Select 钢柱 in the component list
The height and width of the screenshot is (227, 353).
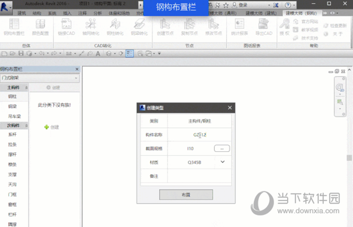(12, 97)
